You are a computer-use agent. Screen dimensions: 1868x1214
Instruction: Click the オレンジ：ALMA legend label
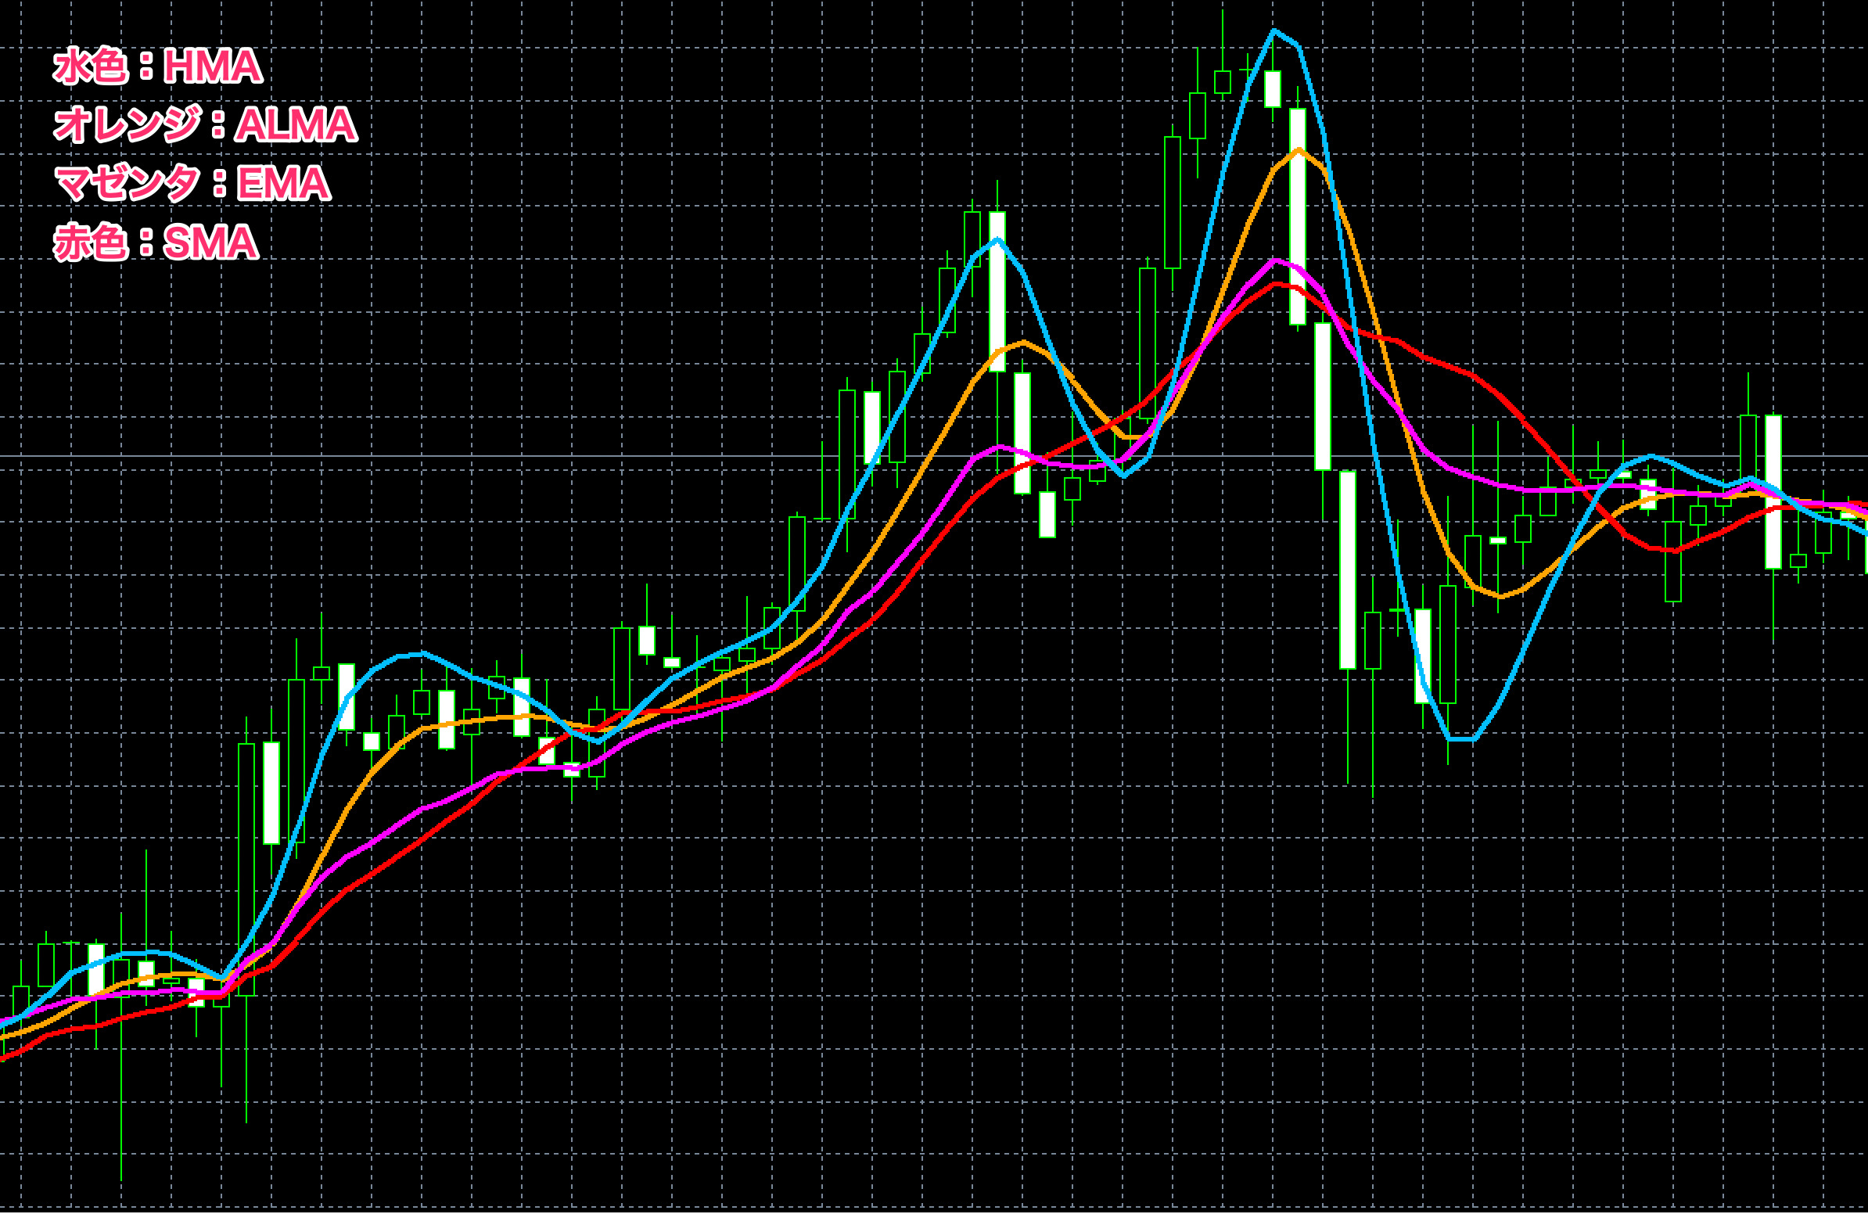pyautogui.click(x=205, y=125)
